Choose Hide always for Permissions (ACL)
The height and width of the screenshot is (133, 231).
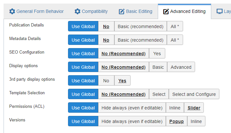(x=132, y=107)
